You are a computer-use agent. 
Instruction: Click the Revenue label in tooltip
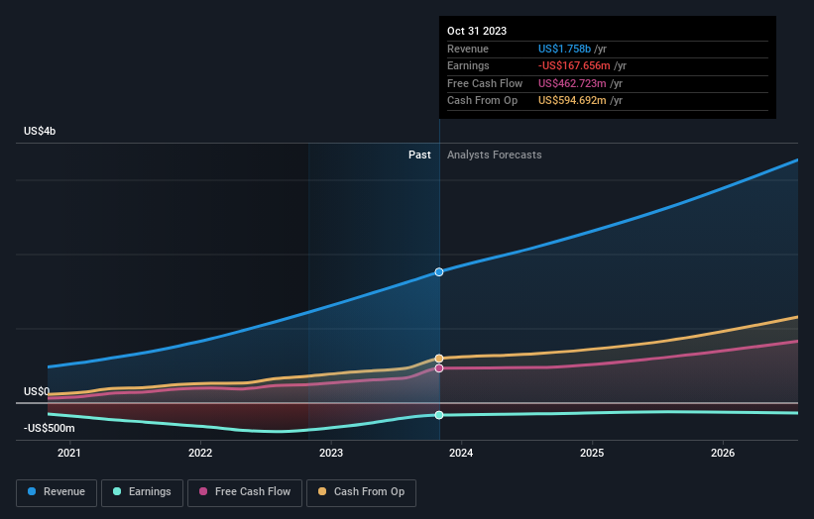click(x=468, y=49)
